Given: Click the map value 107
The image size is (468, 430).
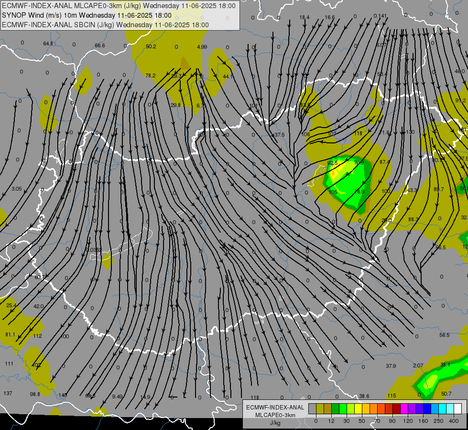Looking at the screenshot, I should (332, 134).
